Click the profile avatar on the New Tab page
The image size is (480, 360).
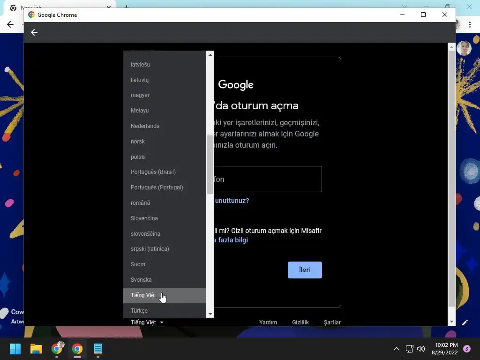pos(464,48)
